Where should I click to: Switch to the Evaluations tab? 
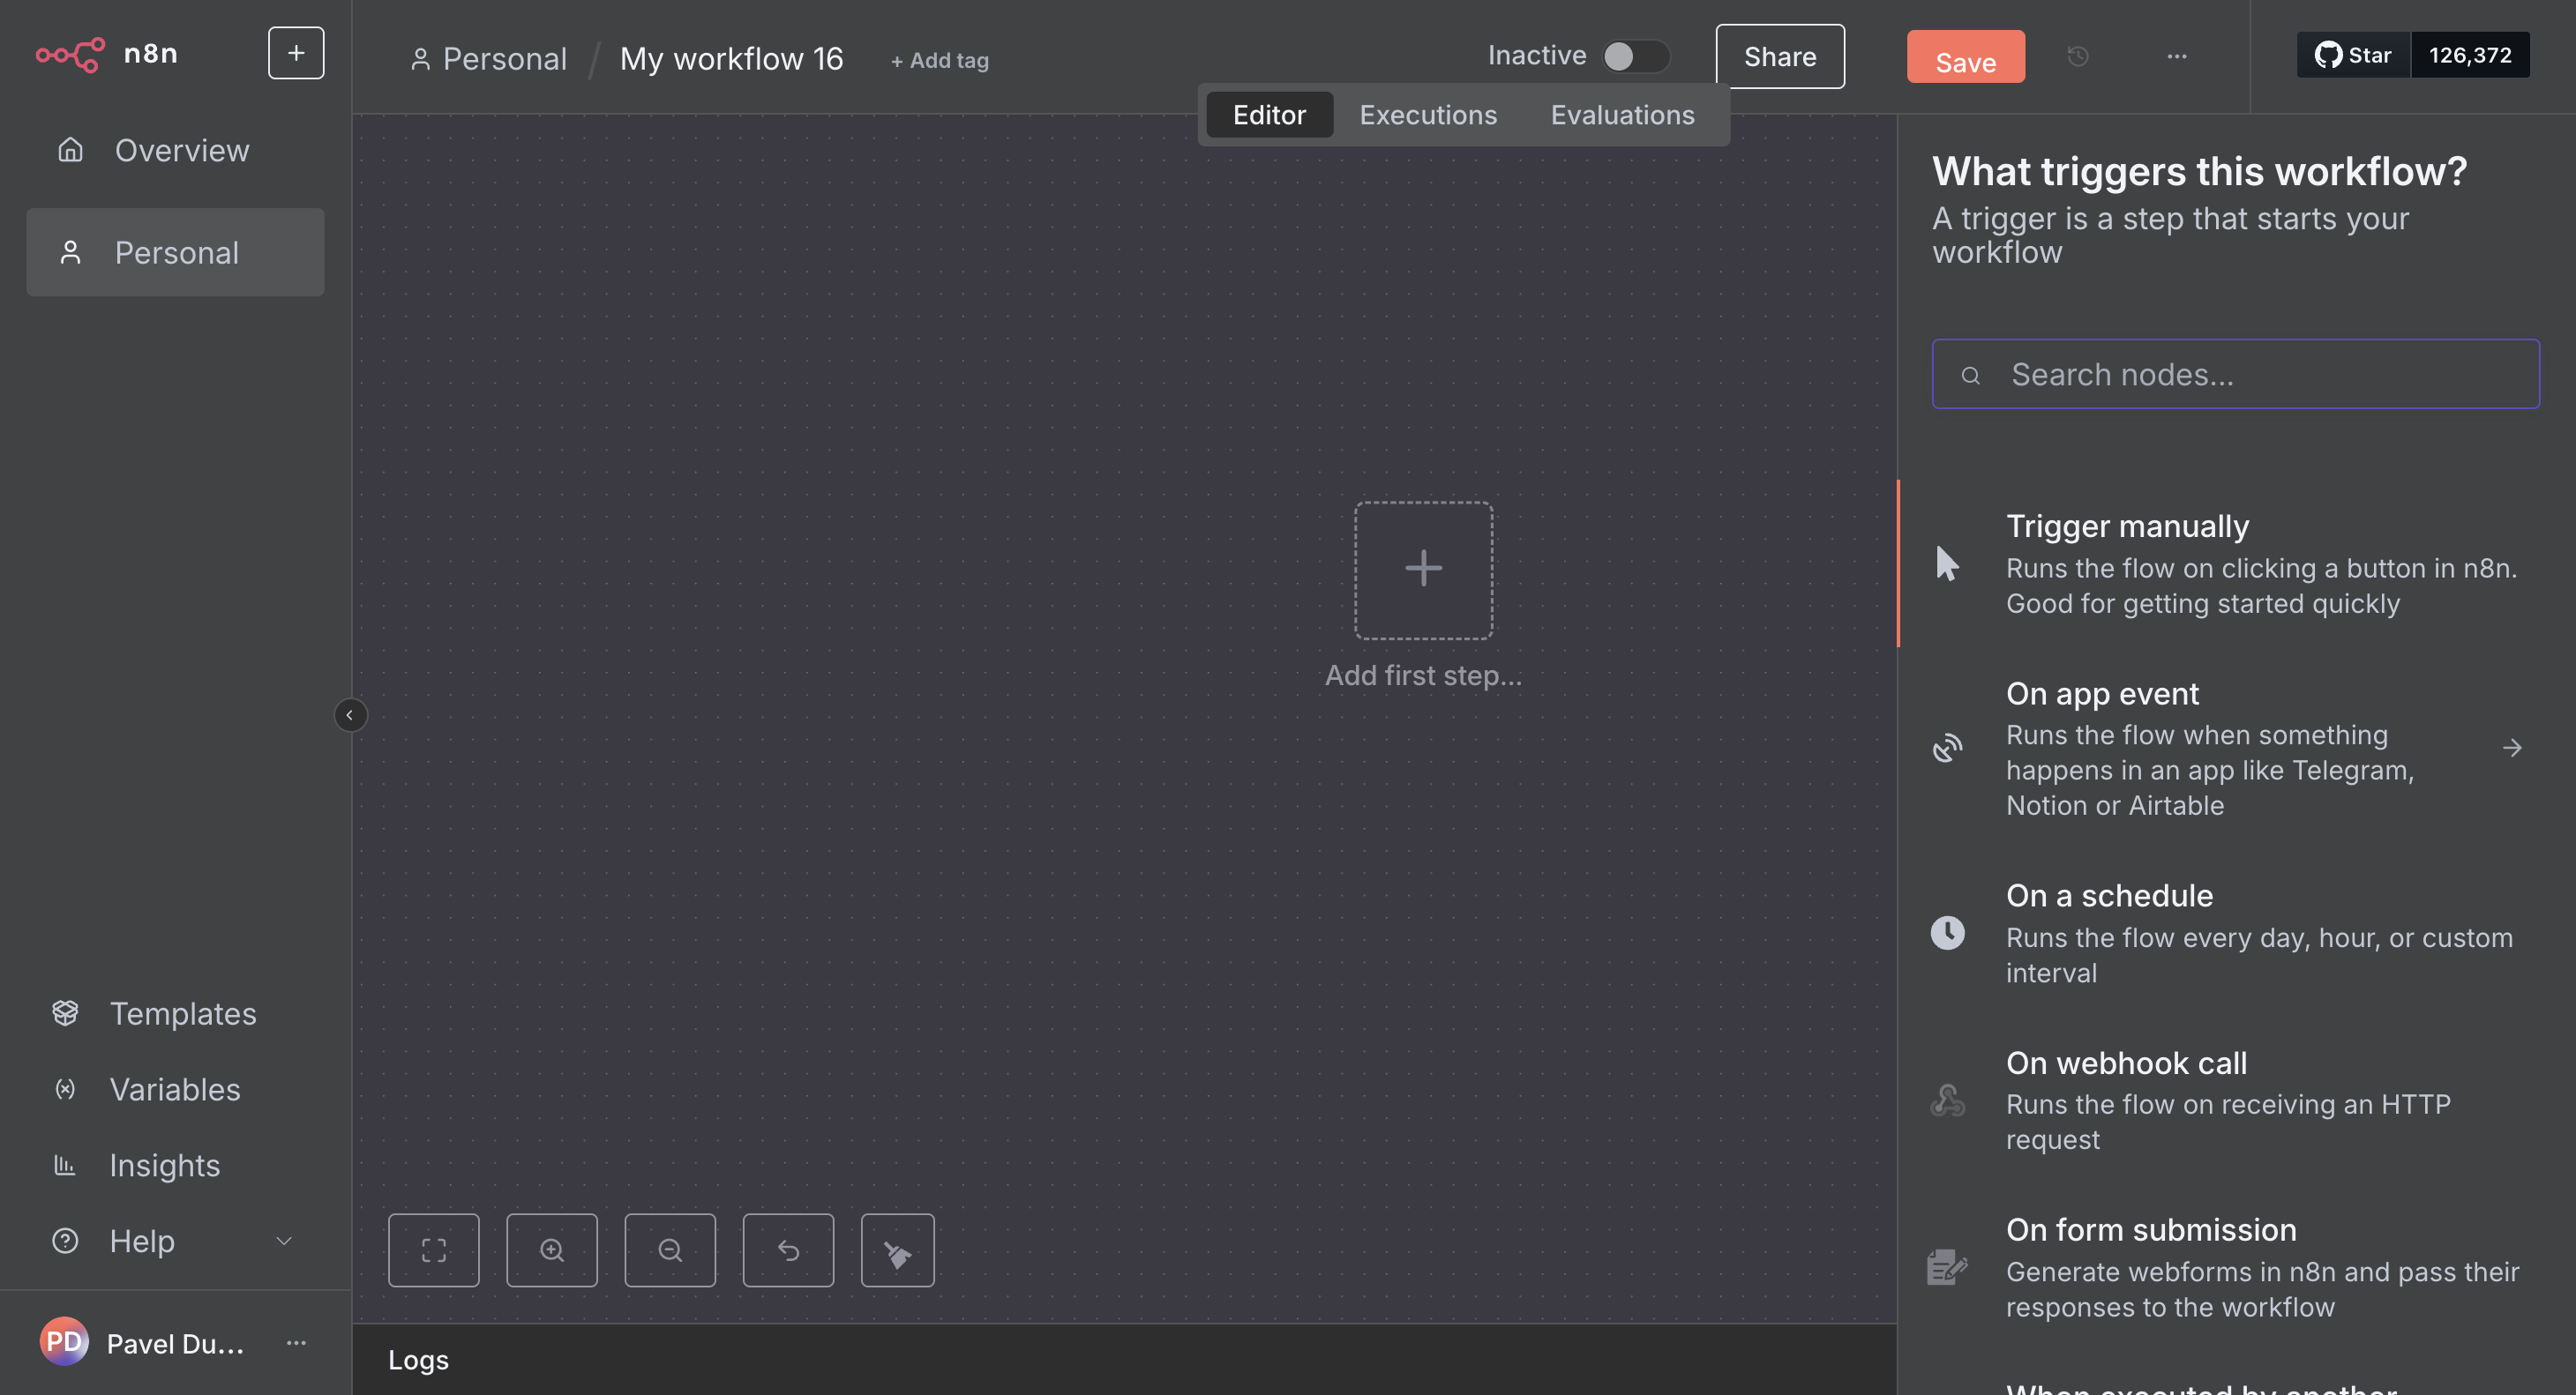click(1621, 115)
